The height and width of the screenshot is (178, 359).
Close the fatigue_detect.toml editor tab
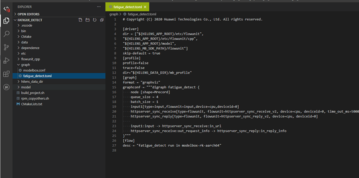point(145,7)
